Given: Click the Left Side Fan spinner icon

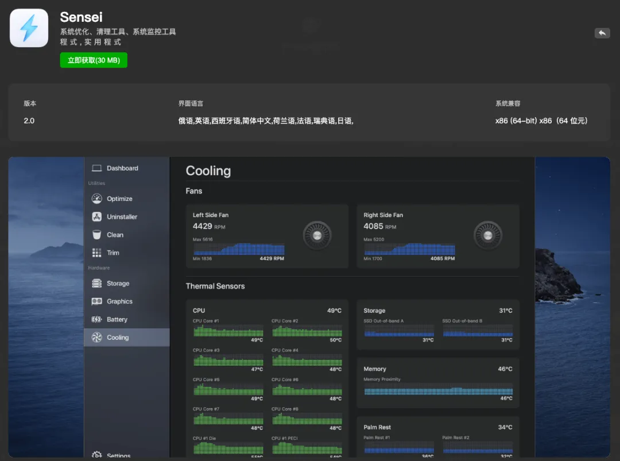Looking at the screenshot, I should [x=317, y=235].
